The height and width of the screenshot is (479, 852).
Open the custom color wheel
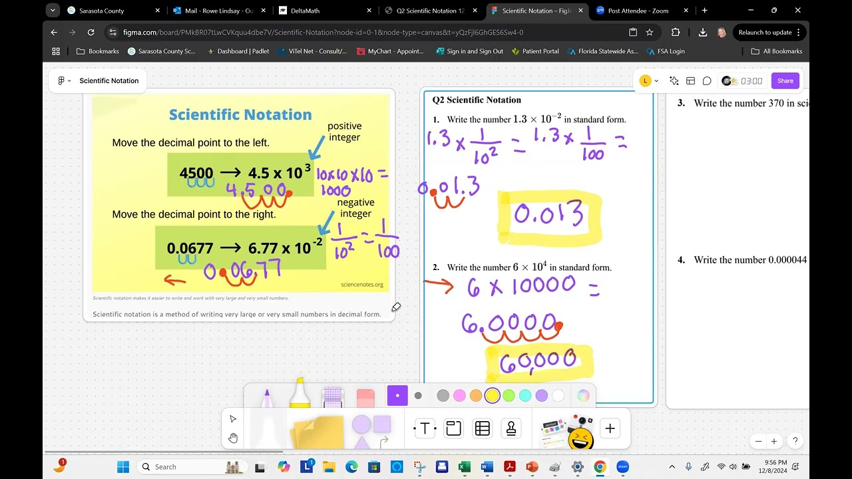click(x=583, y=396)
